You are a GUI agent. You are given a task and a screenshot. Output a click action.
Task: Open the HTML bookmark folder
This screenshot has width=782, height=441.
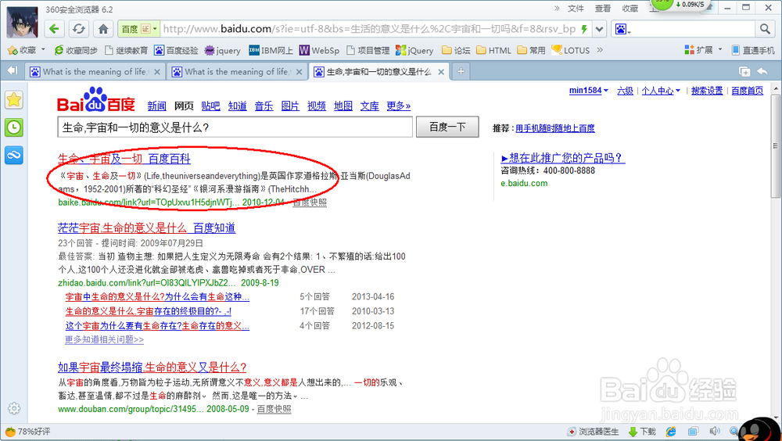(493, 50)
